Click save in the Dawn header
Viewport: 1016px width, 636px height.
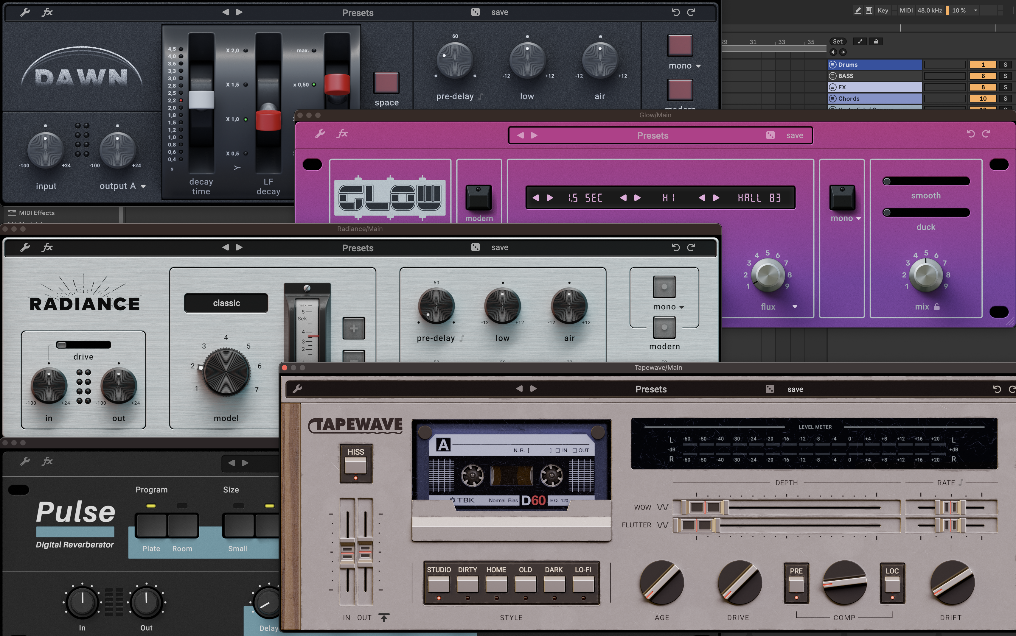[500, 12]
